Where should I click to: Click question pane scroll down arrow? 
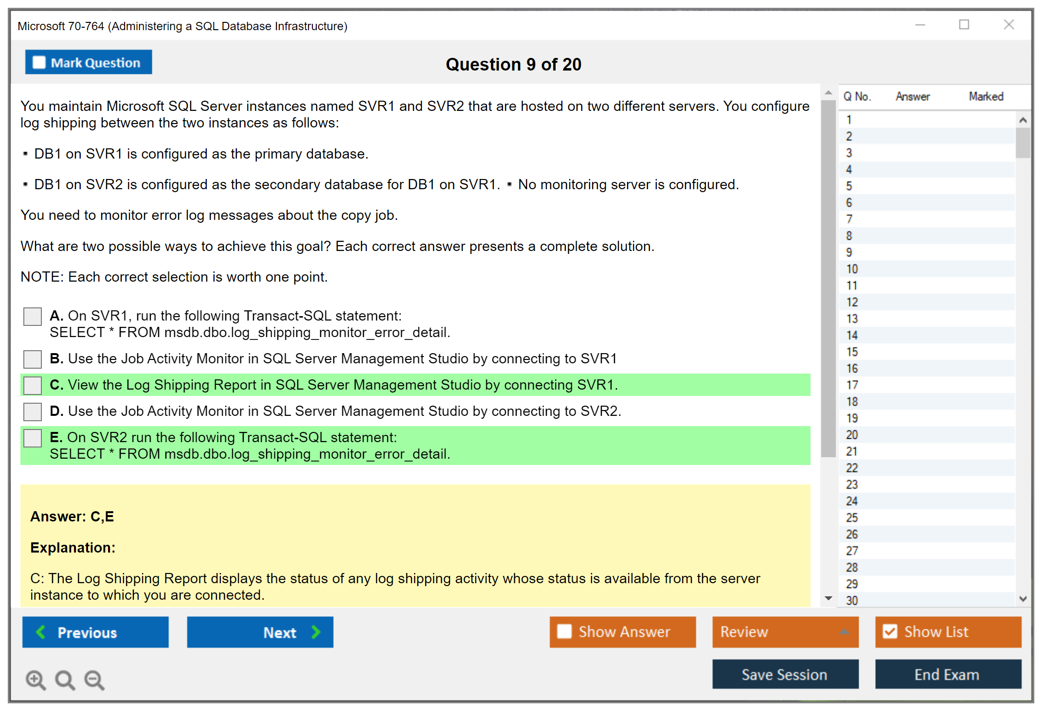click(x=829, y=598)
